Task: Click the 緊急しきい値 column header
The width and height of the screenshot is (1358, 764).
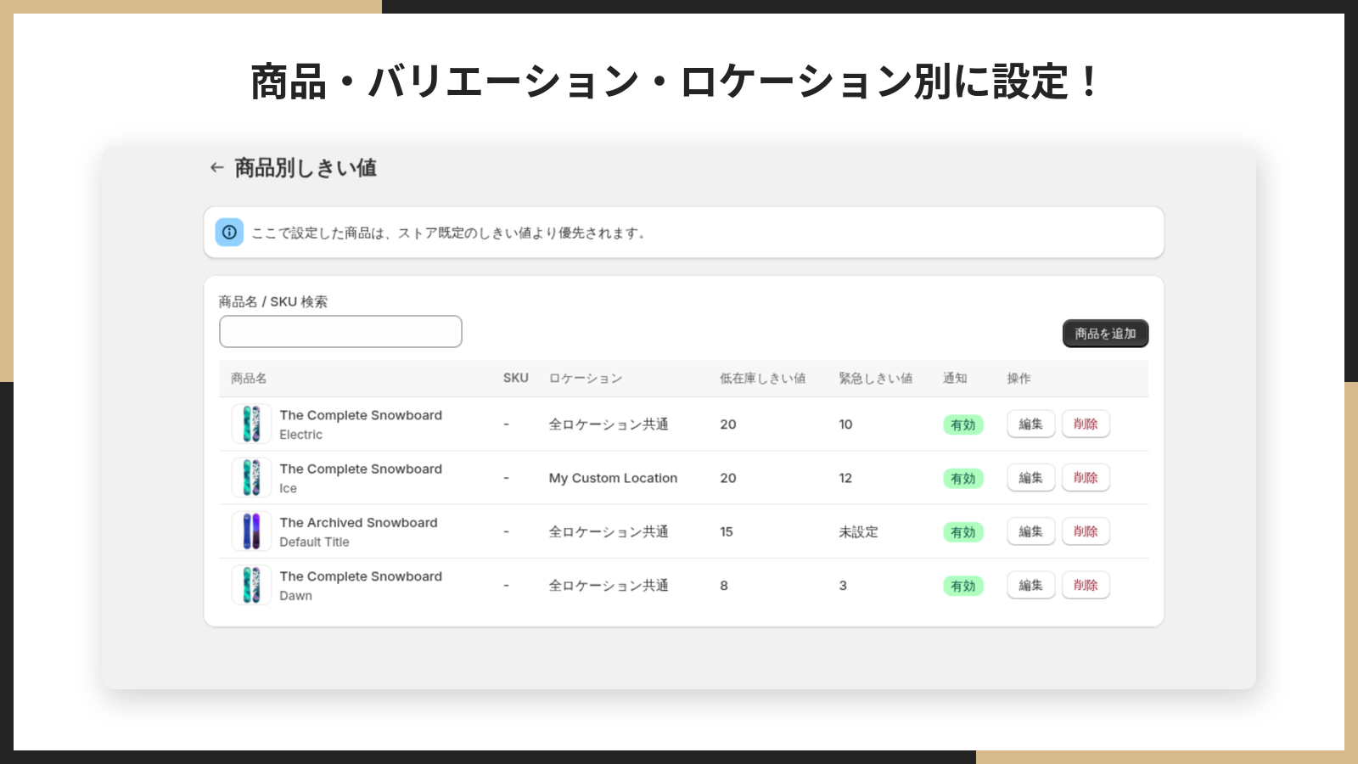Action: [x=875, y=378]
